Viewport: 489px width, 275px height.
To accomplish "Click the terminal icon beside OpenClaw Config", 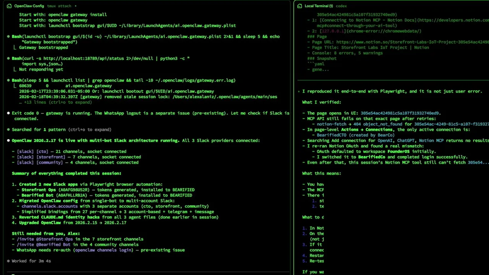I will click(x=9, y=6).
